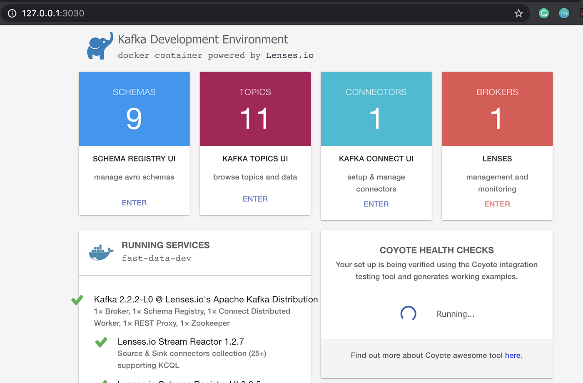Bookmark this page with the star icon
This screenshot has height=383, width=583.
[x=518, y=13]
